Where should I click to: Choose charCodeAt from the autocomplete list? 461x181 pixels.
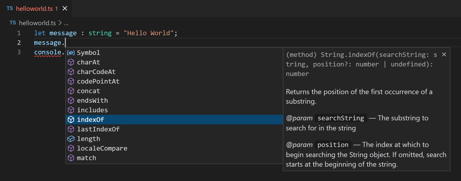(96, 72)
